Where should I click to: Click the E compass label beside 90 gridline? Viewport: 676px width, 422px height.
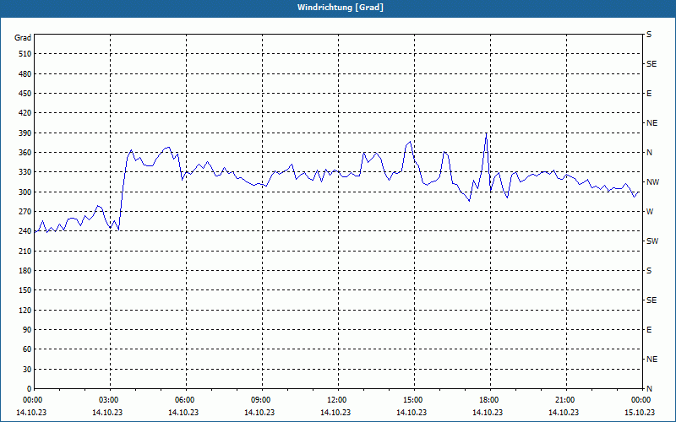649,330
